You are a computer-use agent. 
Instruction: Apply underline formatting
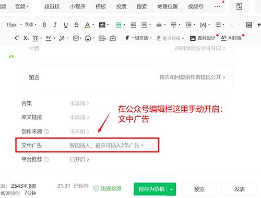pos(66,25)
